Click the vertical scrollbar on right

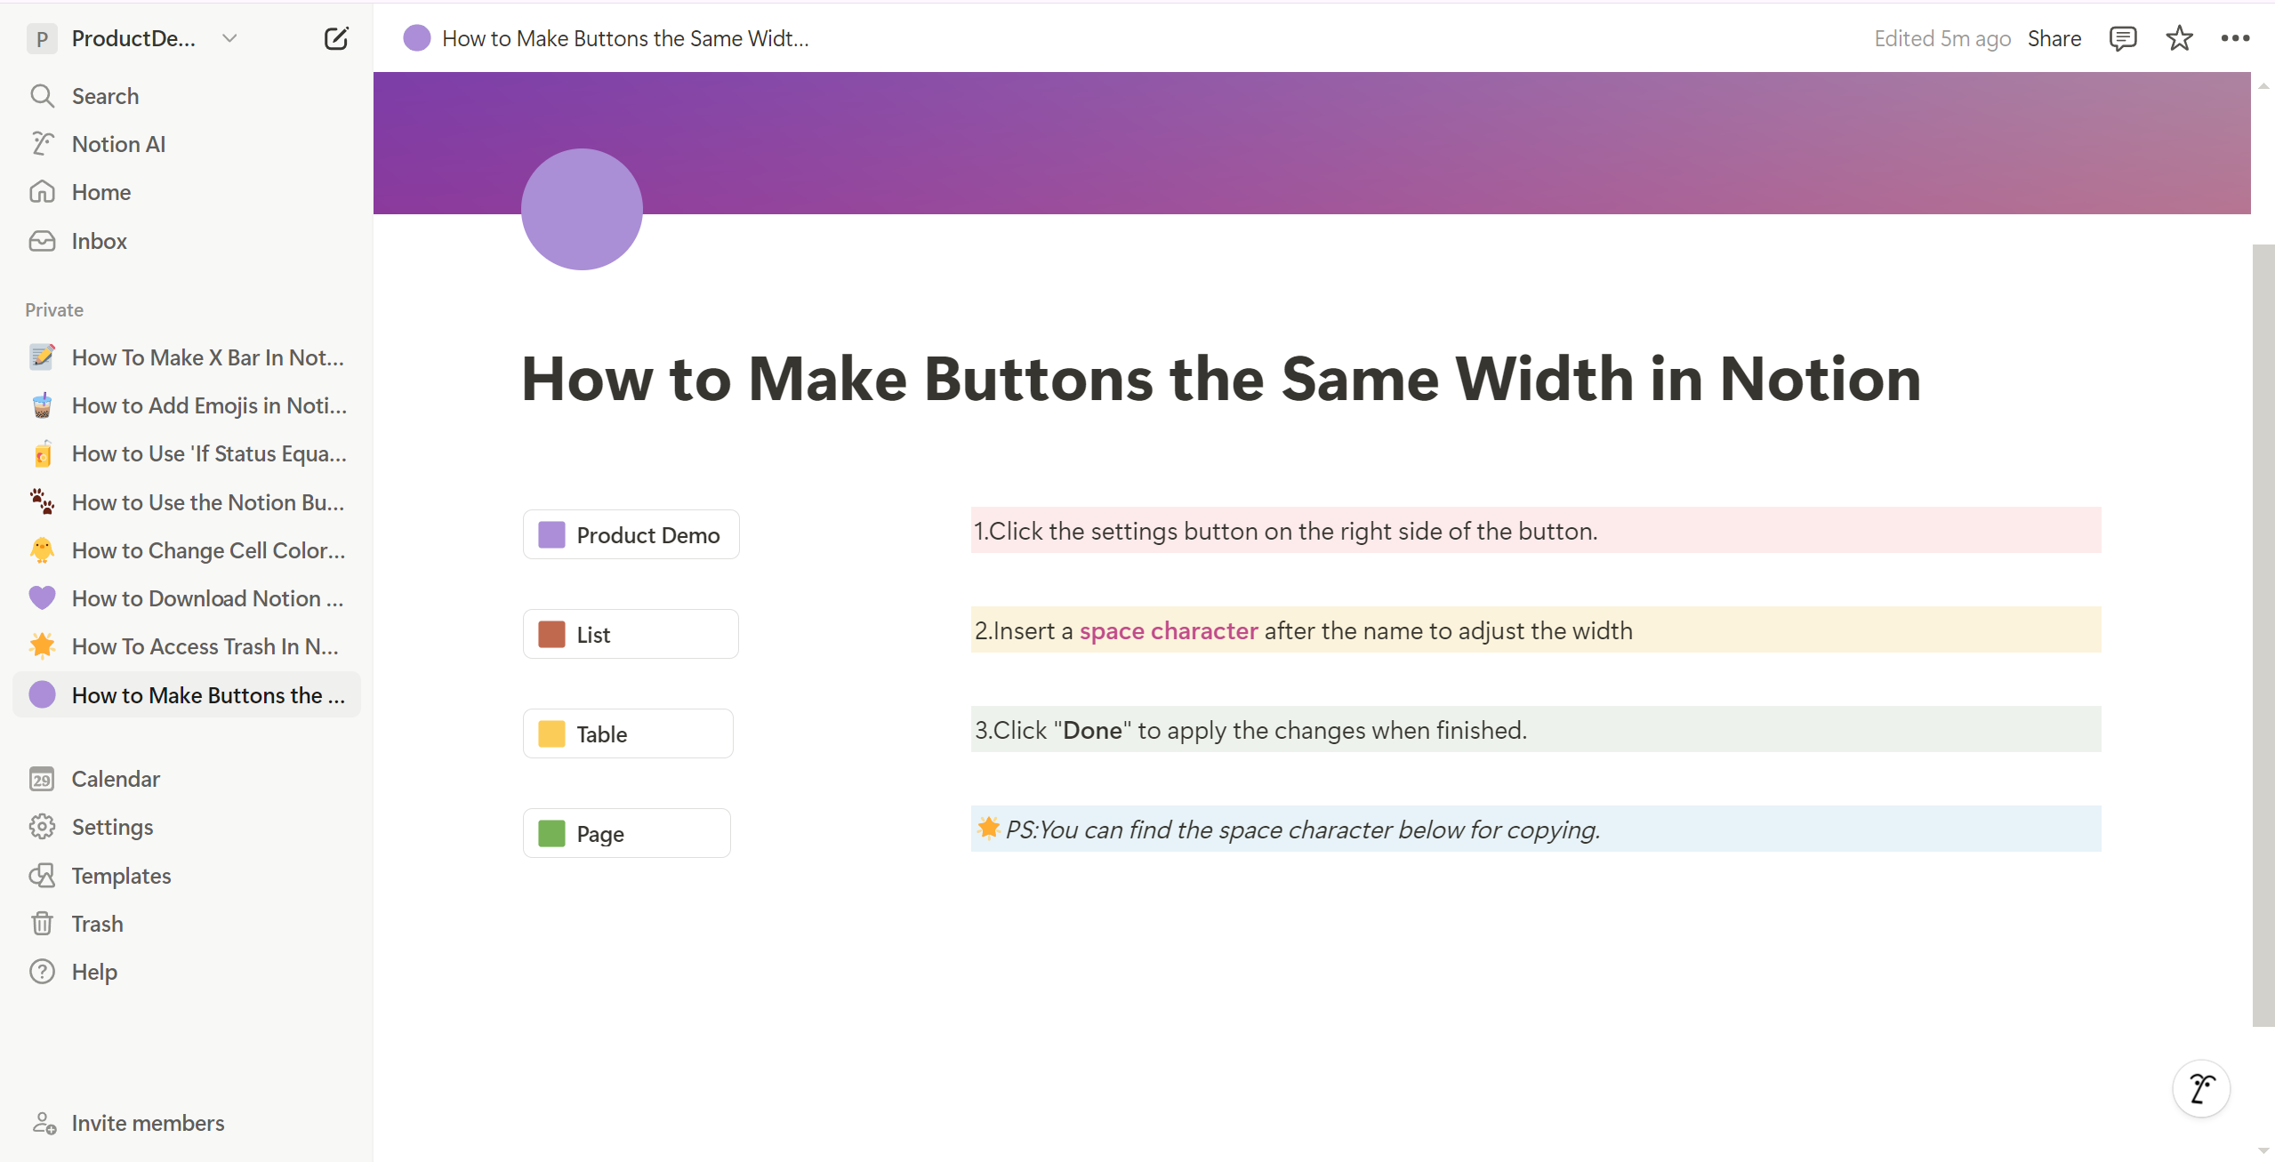[2263, 635]
